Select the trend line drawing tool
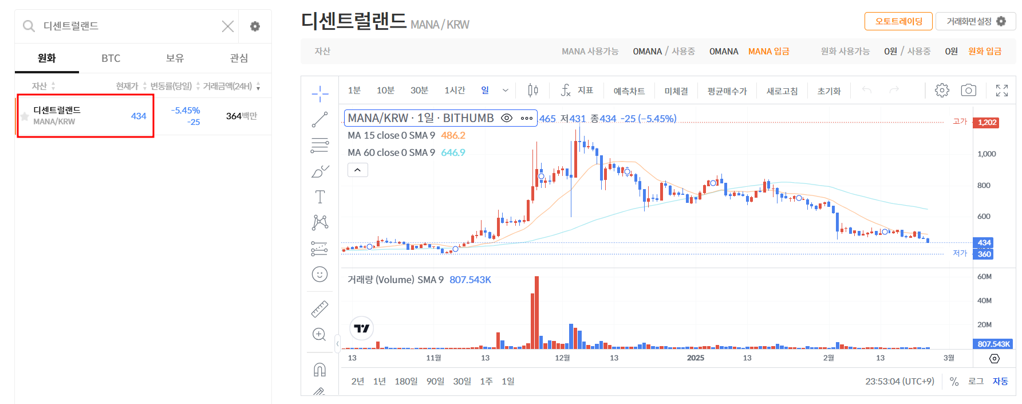This screenshot has width=1022, height=404. [319, 120]
